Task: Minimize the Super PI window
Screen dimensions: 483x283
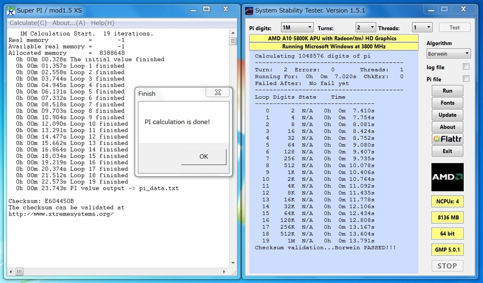Action: tap(193, 10)
